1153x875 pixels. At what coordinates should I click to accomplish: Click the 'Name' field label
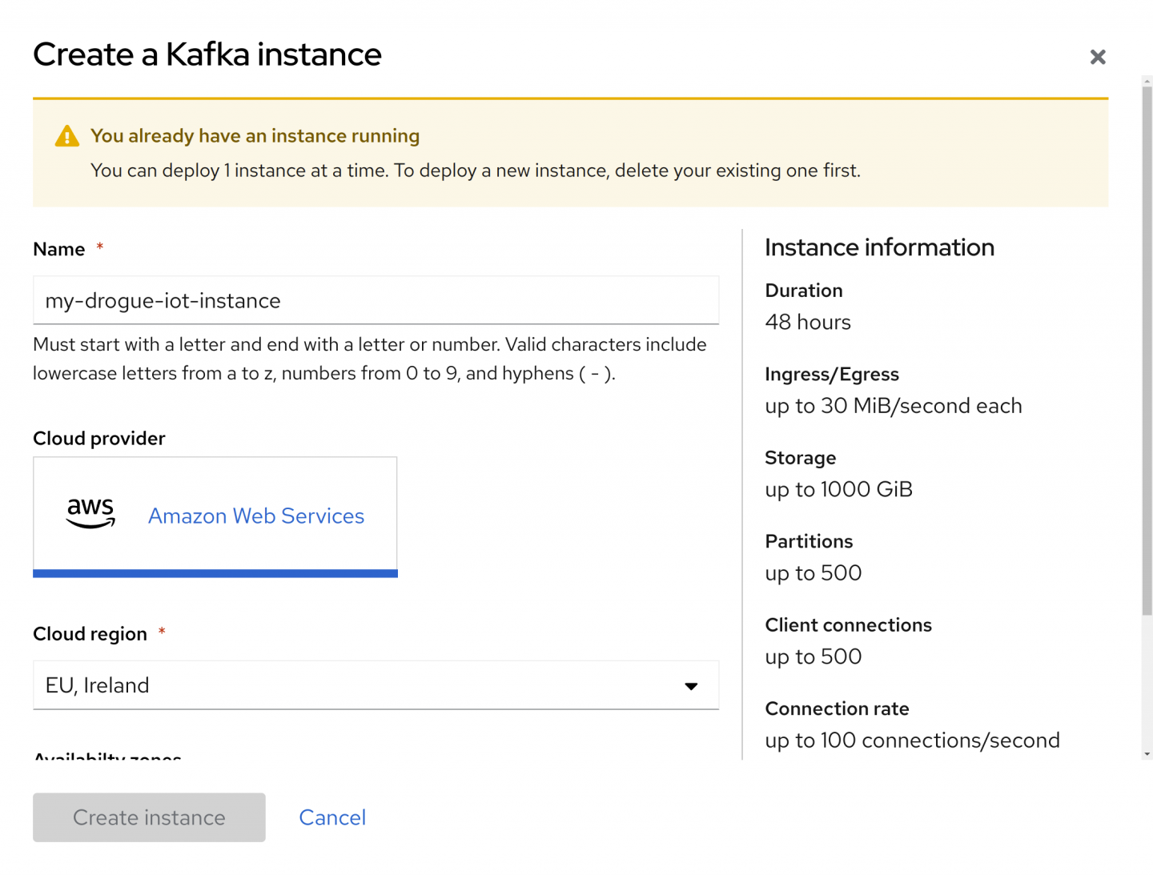[x=58, y=250]
